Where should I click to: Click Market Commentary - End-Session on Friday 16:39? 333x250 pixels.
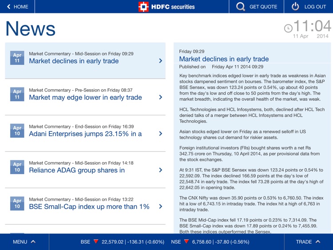pyautogui.click(x=81, y=127)
